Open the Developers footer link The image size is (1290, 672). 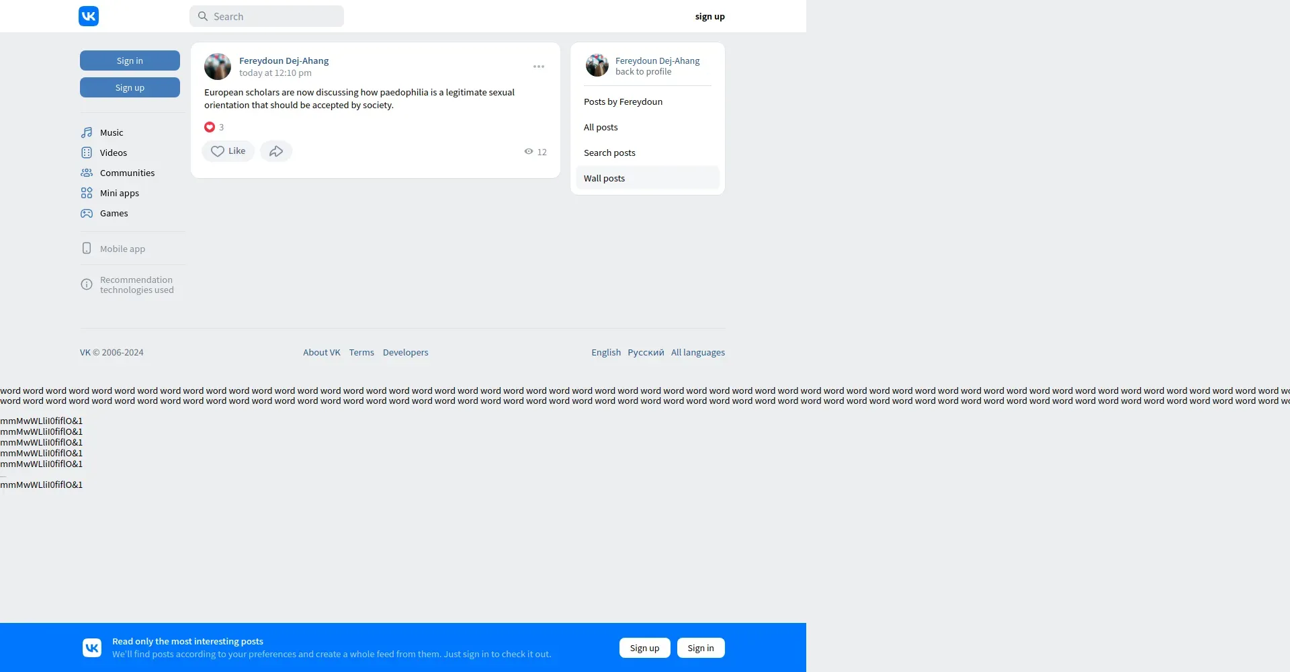tap(405, 352)
